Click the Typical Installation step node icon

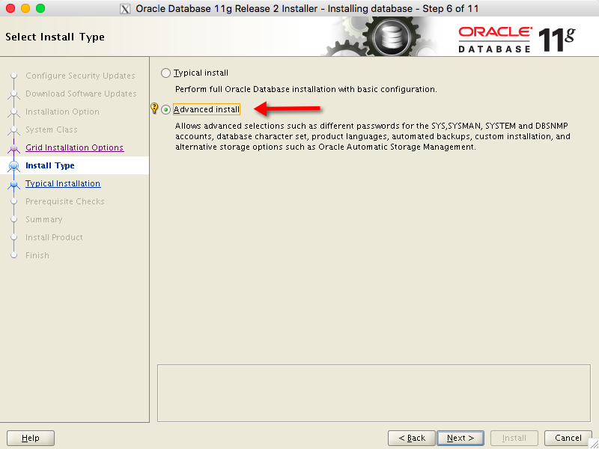pos(13,183)
